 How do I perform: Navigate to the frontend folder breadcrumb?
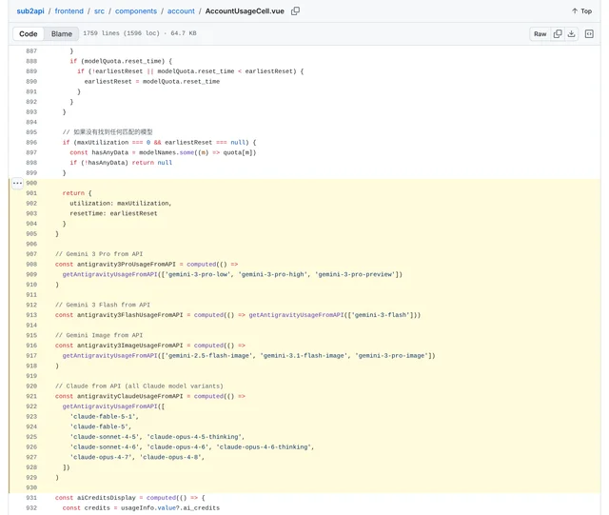[x=69, y=11]
